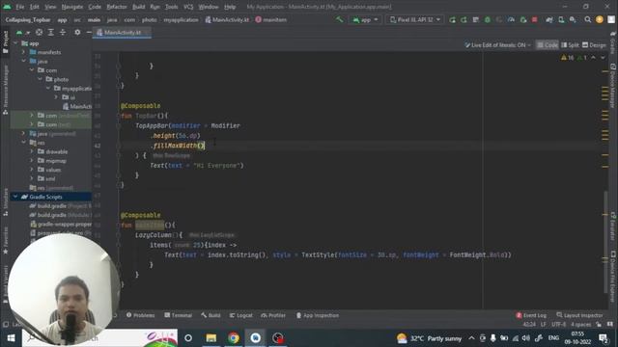The height and width of the screenshot is (347, 618).
Task: Open the Layout Inspector tool window
Action: pos(579,315)
